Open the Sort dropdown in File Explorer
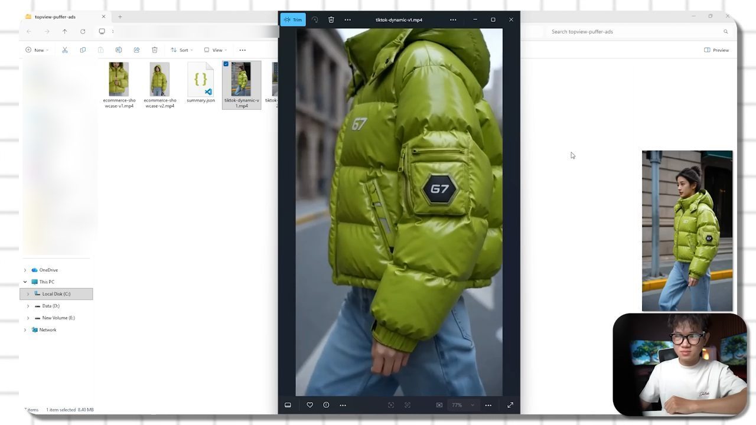Screen dimensions: 756x425 click(x=182, y=50)
